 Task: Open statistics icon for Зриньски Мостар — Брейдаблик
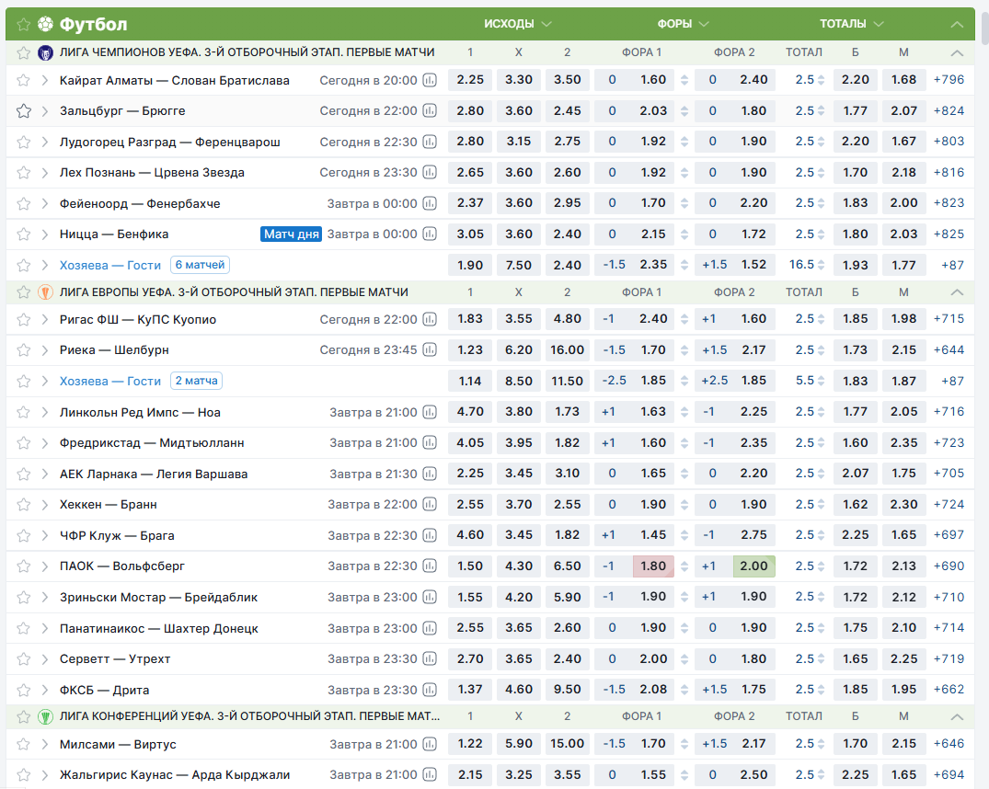pos(430,598)
